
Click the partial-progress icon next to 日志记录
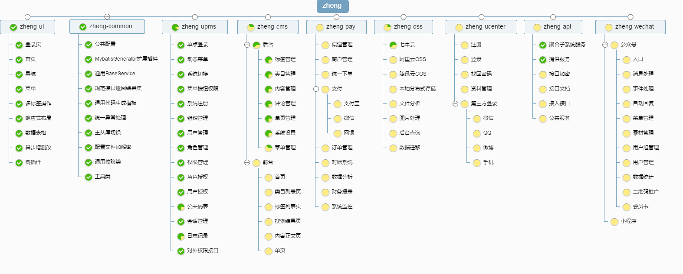[x=181, y=236]
